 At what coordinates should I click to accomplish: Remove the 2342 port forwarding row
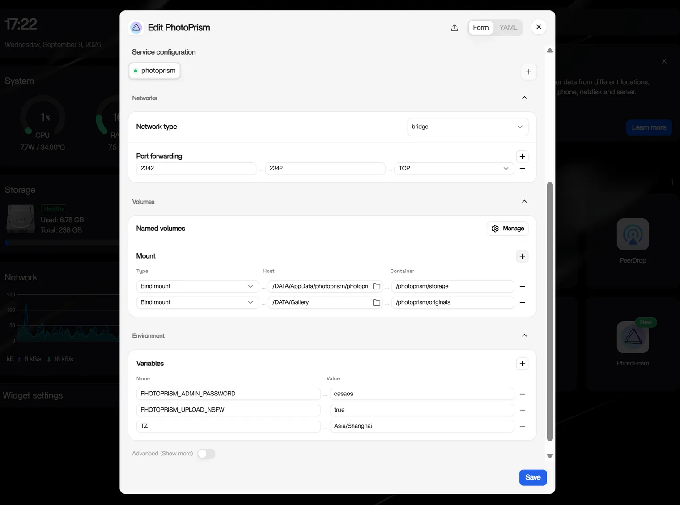point(522,169)
